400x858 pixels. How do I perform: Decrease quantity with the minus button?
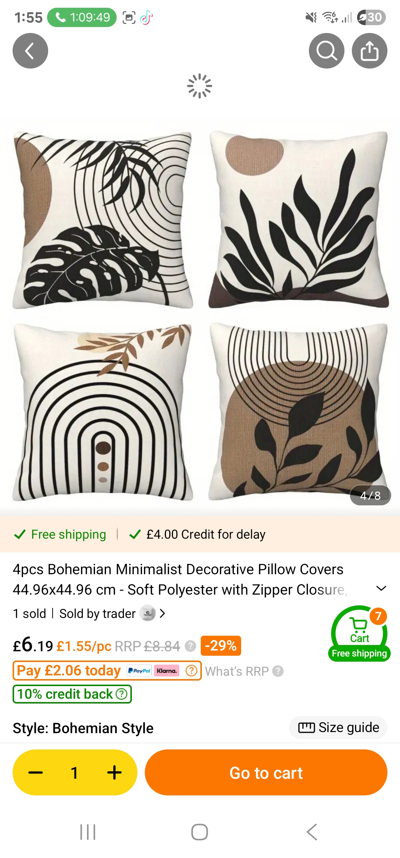click(36, 772)
